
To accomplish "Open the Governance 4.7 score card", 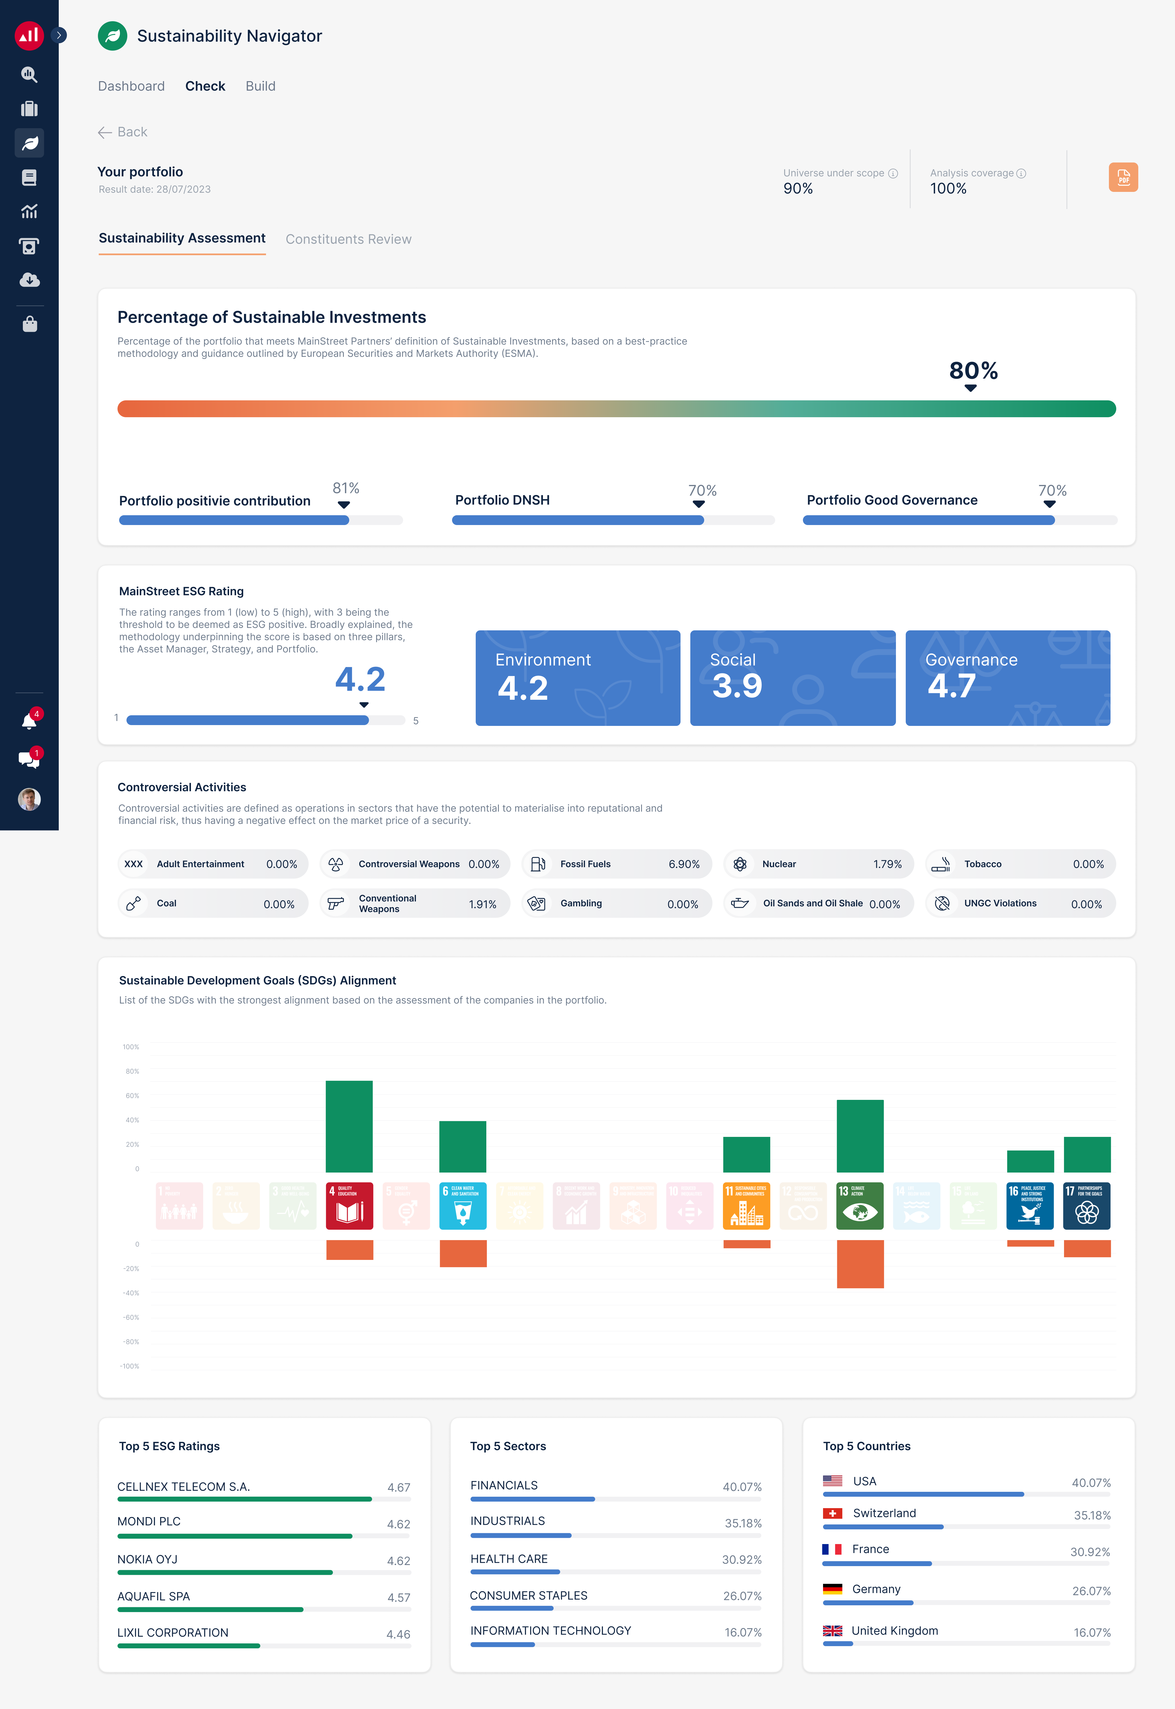I will click(1008, 678).
